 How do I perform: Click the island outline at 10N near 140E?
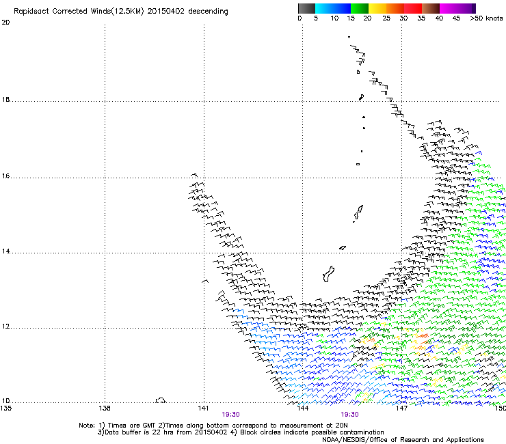click(x=161, y=400)
